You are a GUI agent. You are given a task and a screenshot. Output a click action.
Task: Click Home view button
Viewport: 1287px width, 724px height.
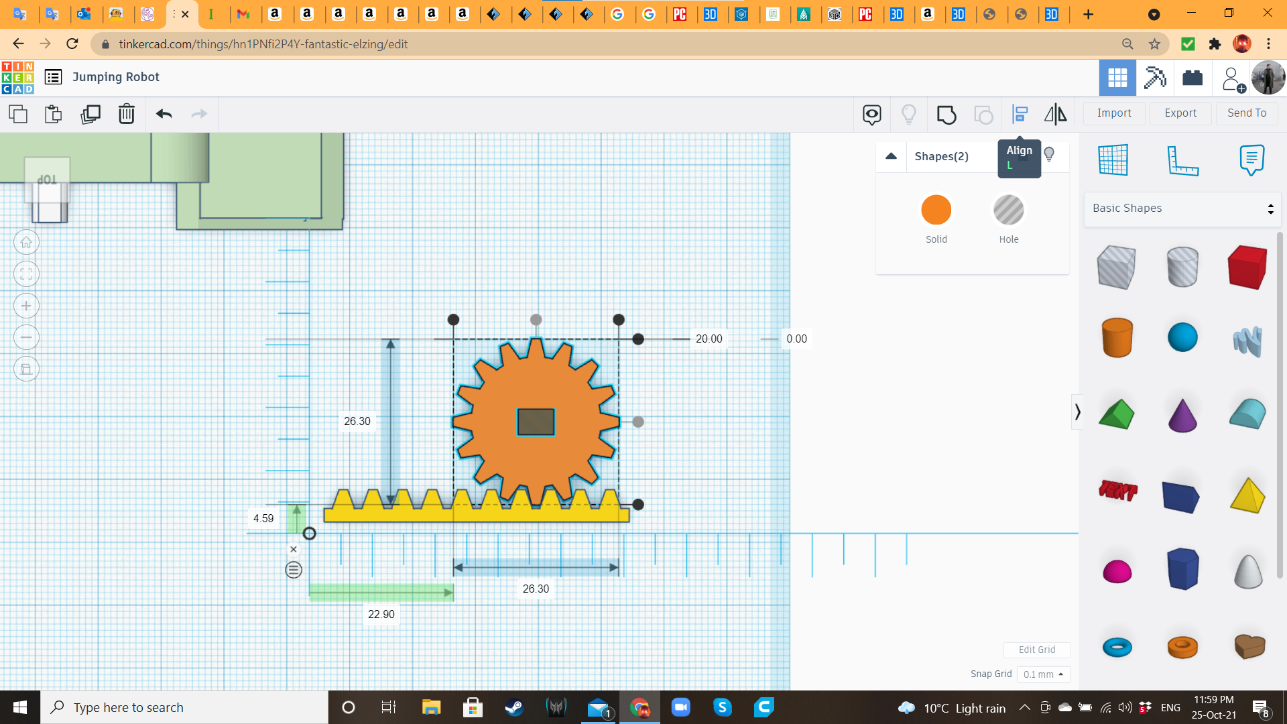(26, 243)
